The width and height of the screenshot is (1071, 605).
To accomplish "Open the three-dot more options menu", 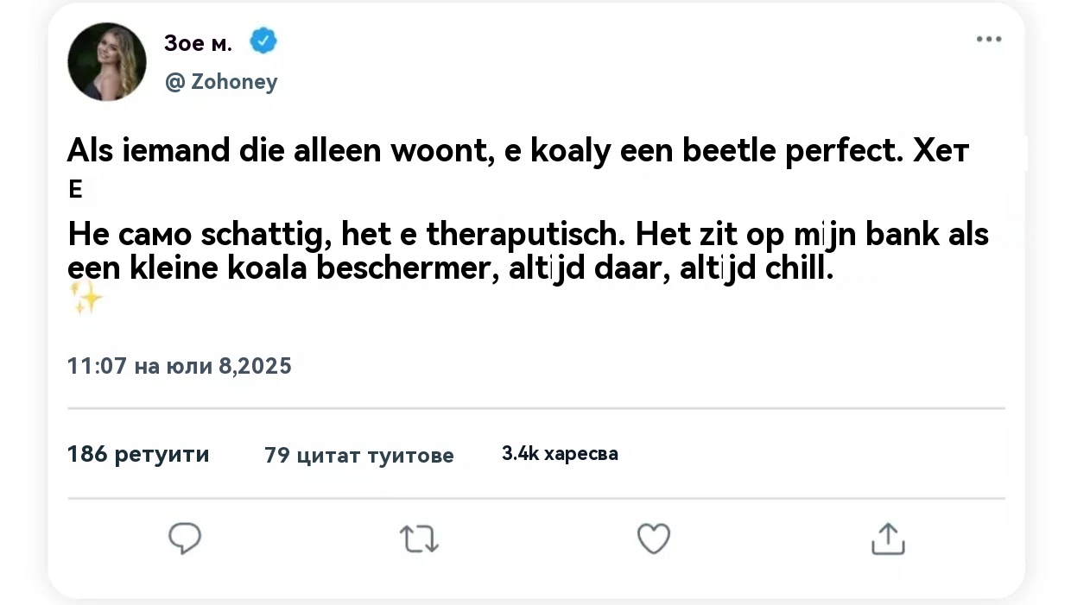I will coord(988,40).
